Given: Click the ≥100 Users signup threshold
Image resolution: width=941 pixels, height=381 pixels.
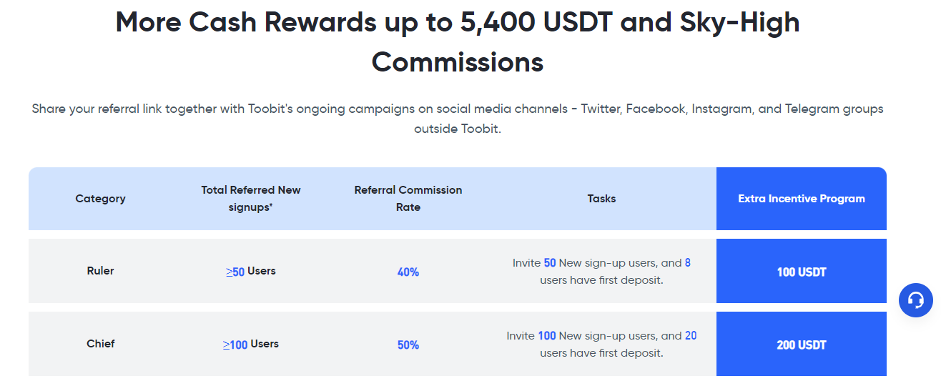Looking at the screenshot, I should pyautogui.click(x=251, y=345).
